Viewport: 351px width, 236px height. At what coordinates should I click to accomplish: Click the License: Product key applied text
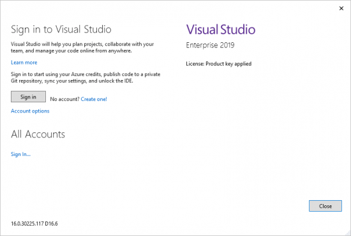coord(218,64)
